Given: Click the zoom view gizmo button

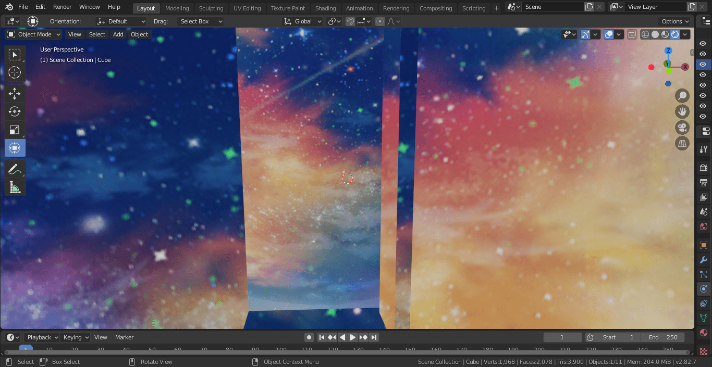Looking at the screenshot, I should (682, 96).
